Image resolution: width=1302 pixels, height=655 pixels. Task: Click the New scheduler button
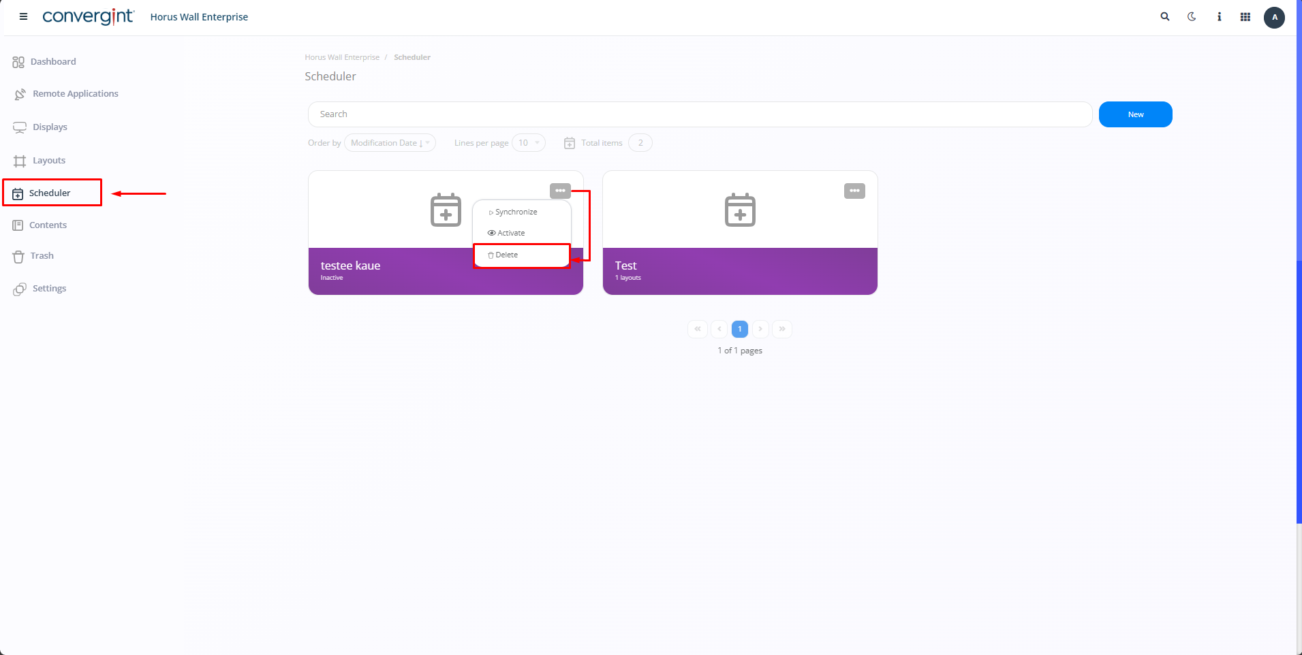pos(1135,114)
